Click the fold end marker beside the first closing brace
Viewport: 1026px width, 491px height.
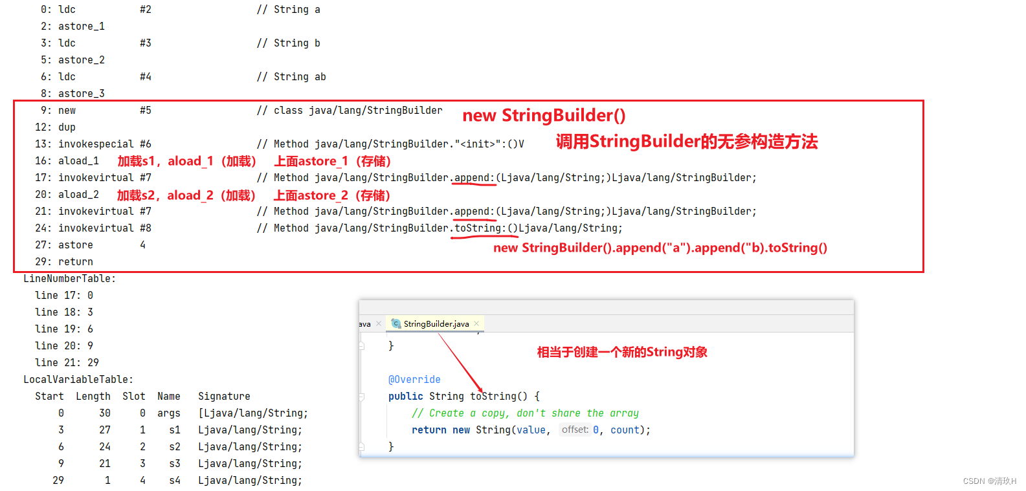pos(361,346)
